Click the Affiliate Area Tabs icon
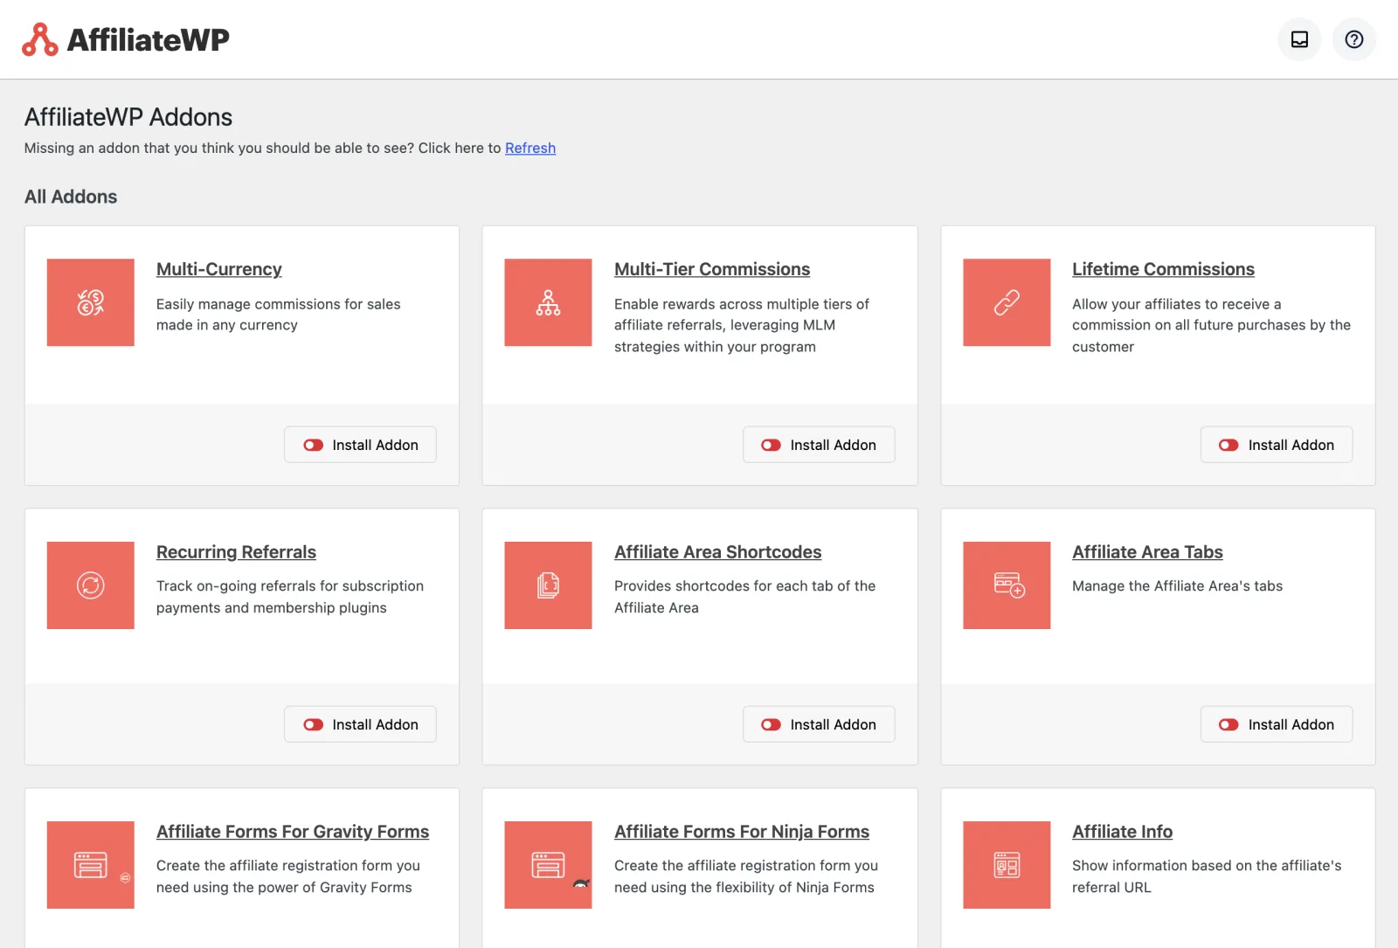Viewport: 1398px width, 948px height. coord(1007,585)
